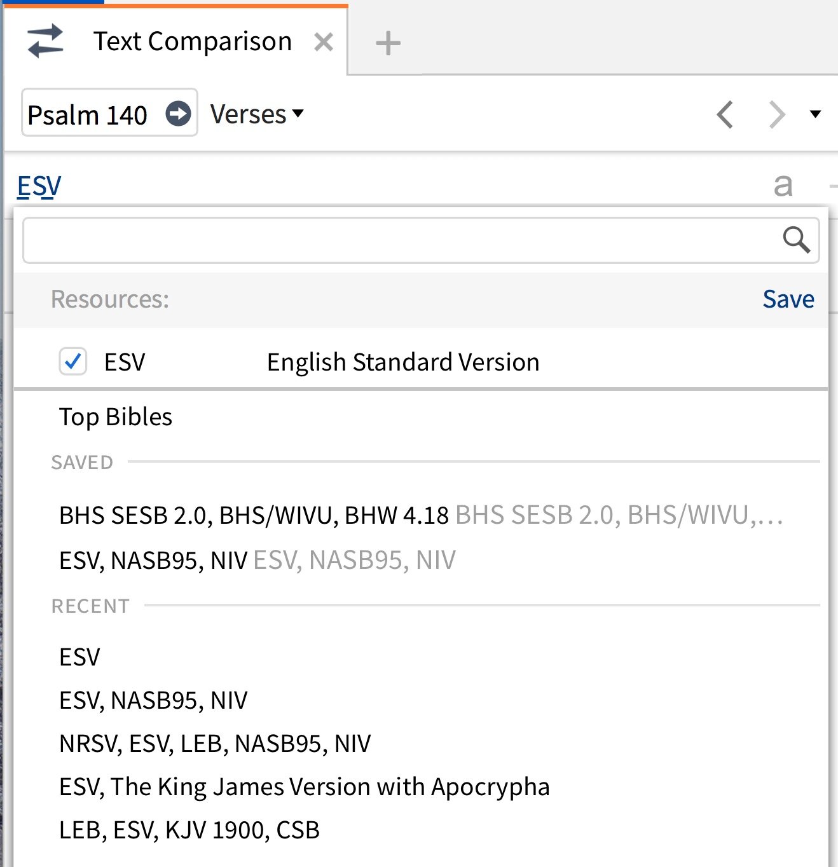Click the Save link
838x867 pixels.
click(788, 299)
